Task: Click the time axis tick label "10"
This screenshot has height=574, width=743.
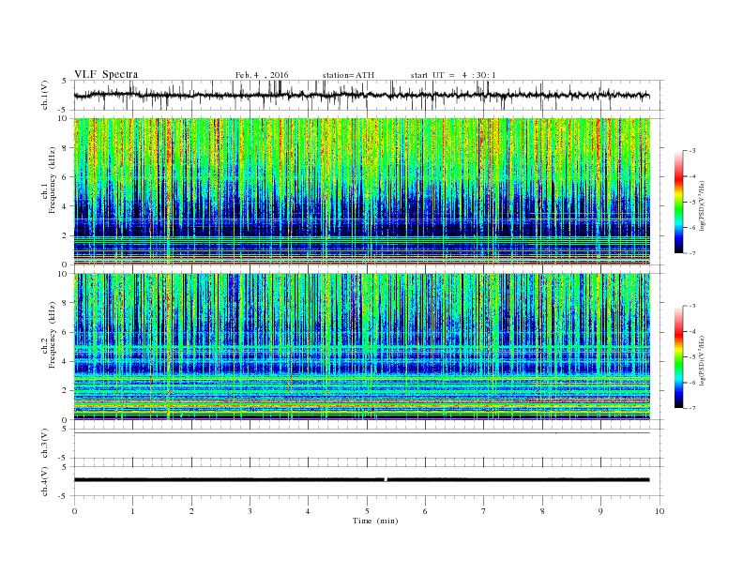Action: (x=660, y=511)
